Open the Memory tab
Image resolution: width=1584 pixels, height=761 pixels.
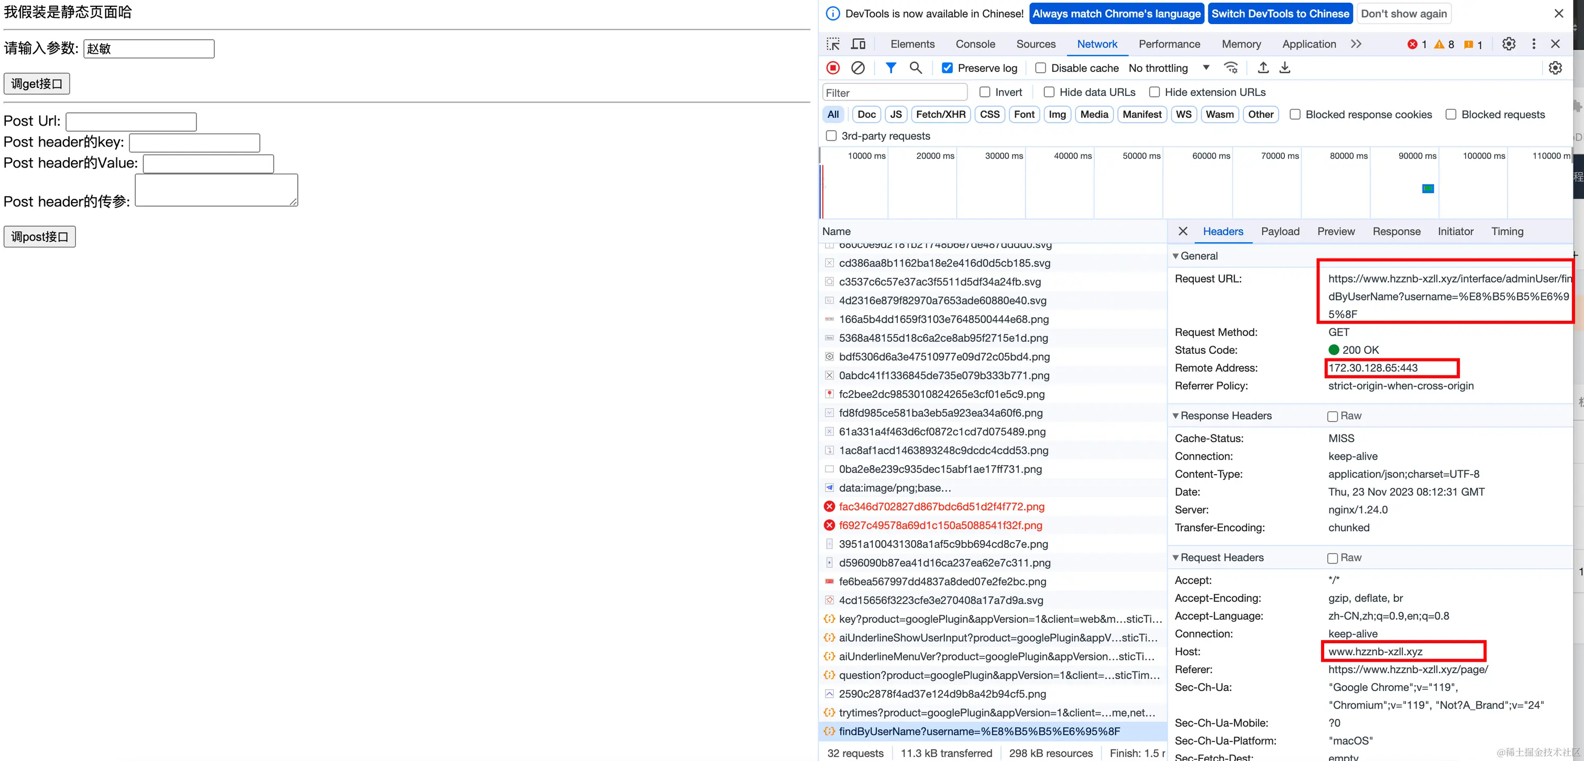[1241, 44]
